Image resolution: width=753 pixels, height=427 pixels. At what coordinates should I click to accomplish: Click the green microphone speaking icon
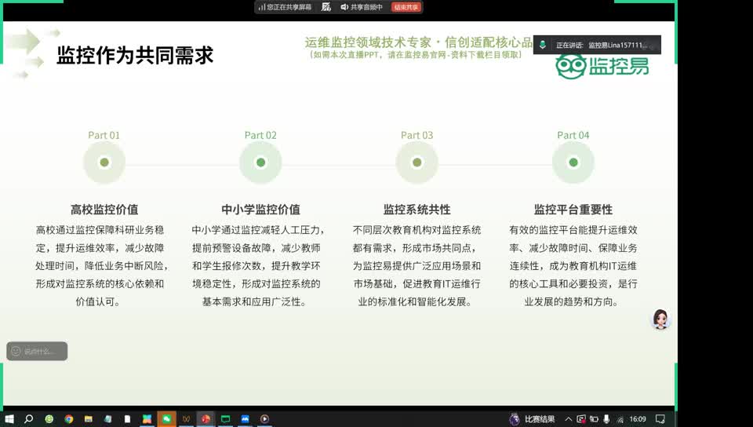542,46
